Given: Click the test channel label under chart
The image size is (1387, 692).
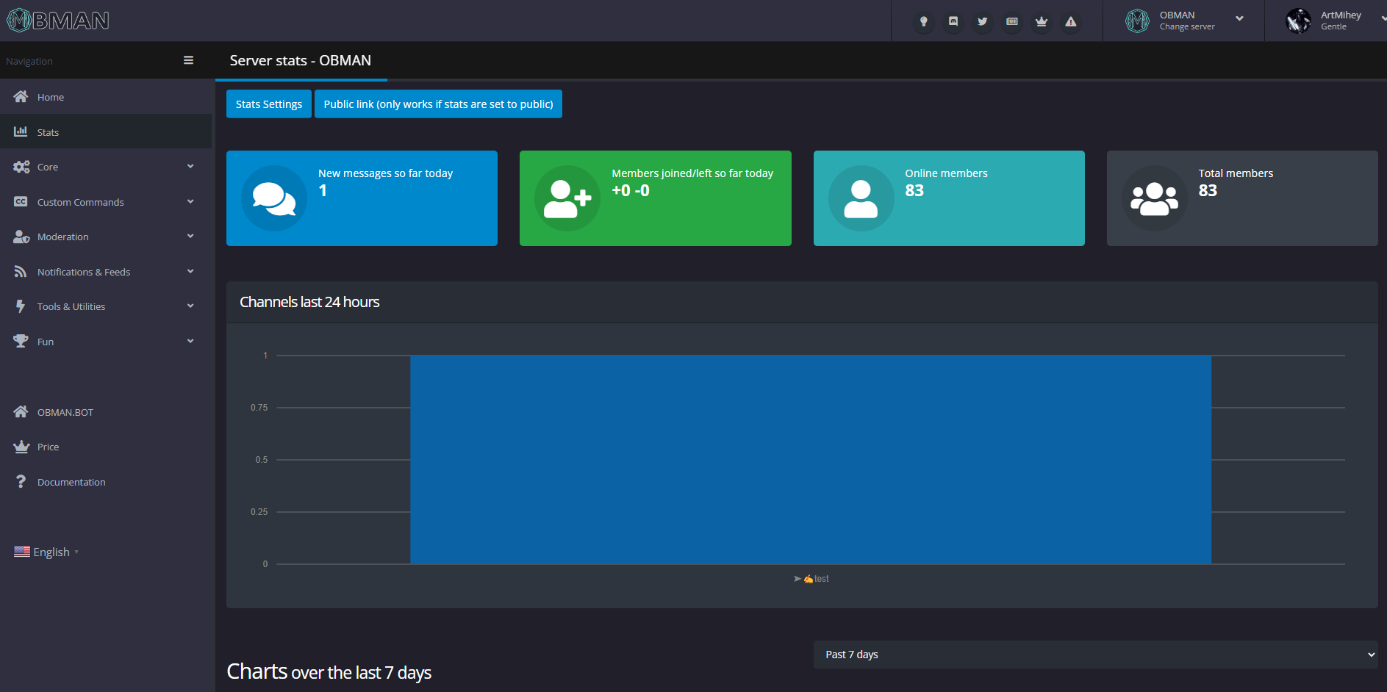Looking at the screenshot, I should click(x=811, y=579).
